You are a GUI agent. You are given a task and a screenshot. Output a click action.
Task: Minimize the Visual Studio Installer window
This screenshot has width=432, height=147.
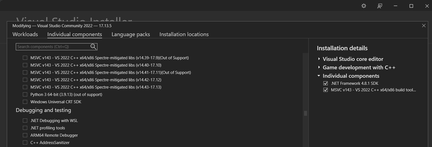pyautogui.click(x=396, y=6)
